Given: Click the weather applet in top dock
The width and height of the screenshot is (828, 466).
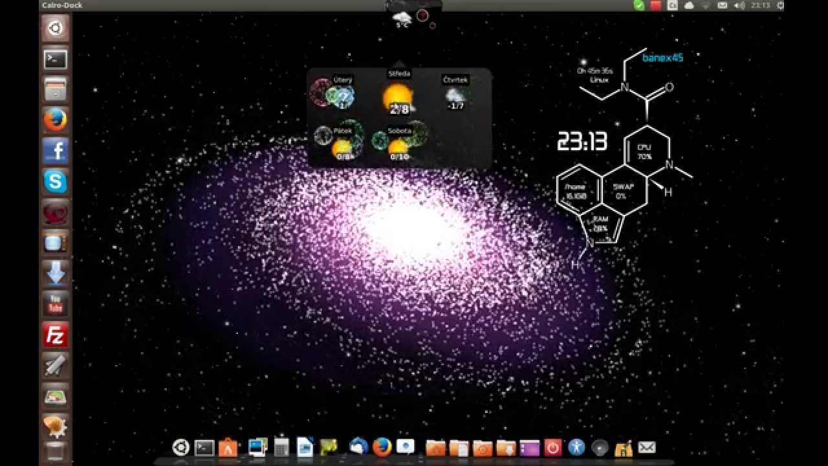Looking at the screenshot, I should tap(402, 18).
